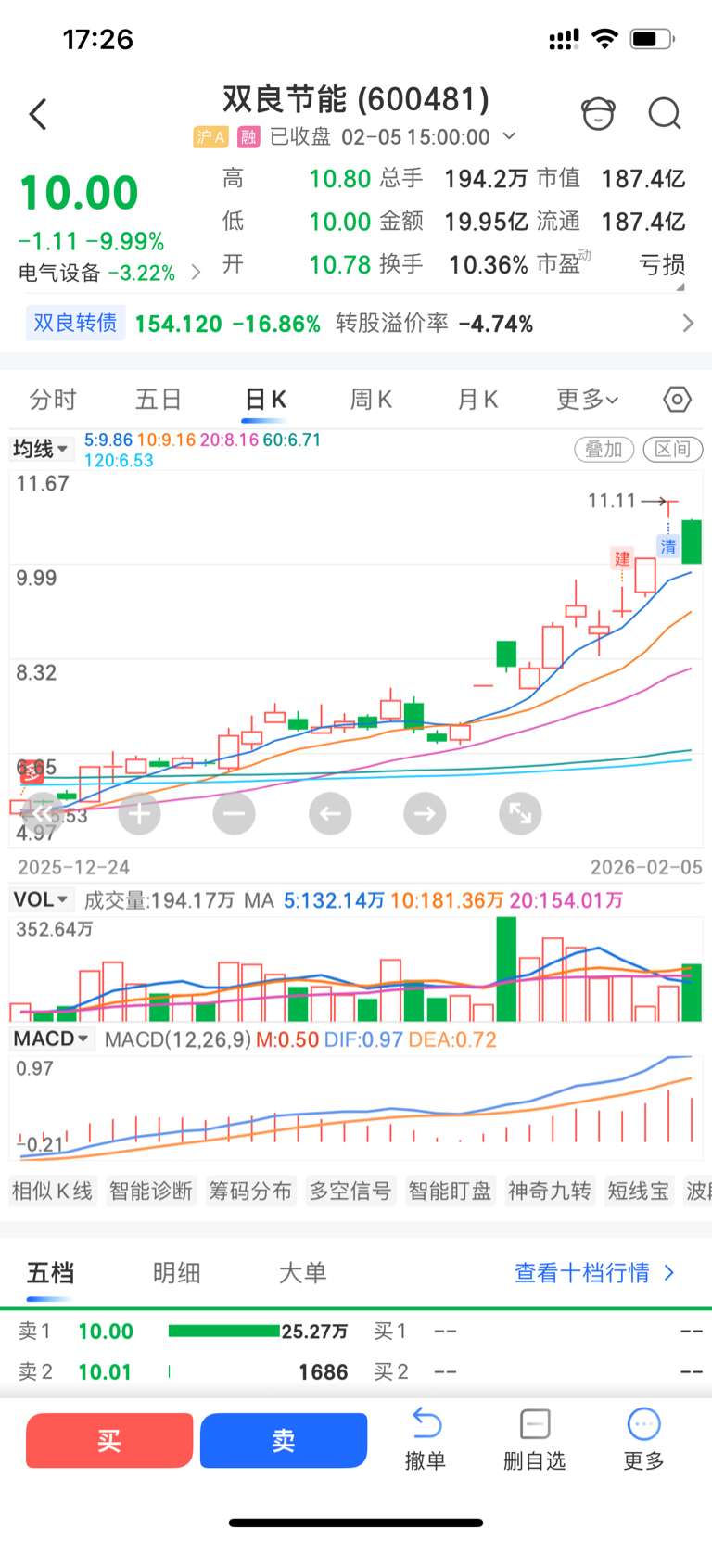Select the 五档 order book tab
Viewport: 712px width, 1542px height.
50,1272
